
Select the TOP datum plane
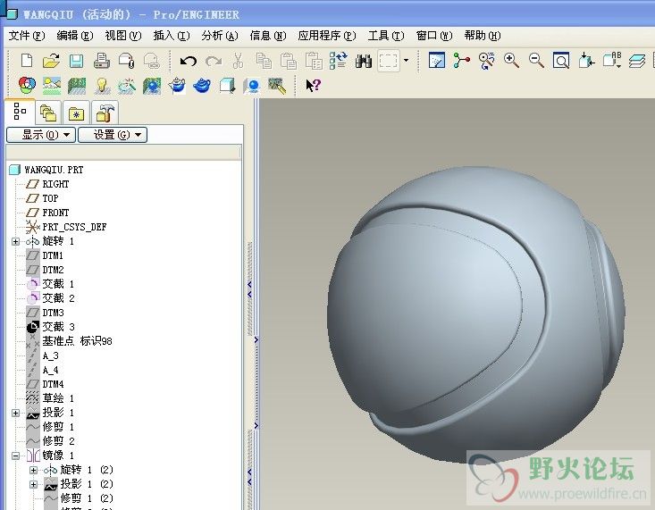(x=50, y=198)
